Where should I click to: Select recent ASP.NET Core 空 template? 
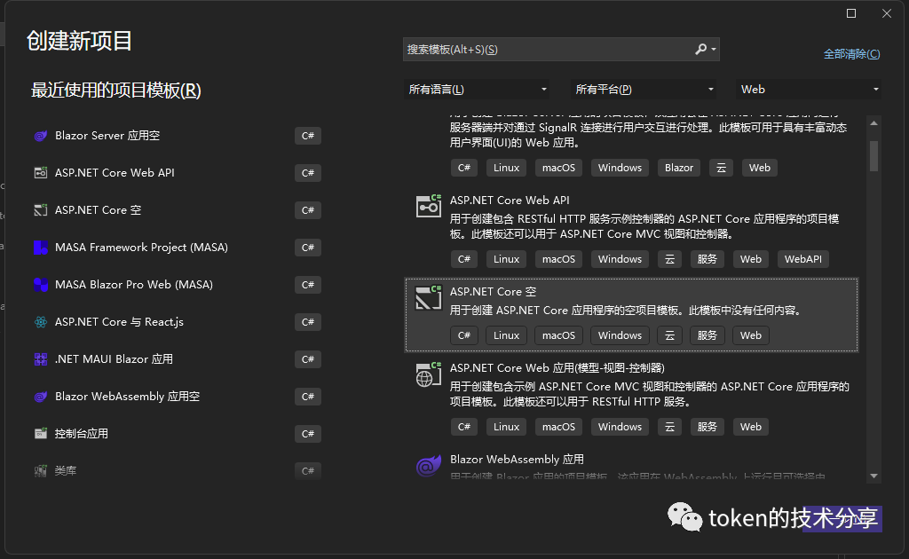[x=177, y=210]
